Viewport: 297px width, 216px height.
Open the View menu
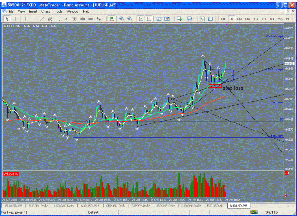pyautogui.click(x=21, y=11)
